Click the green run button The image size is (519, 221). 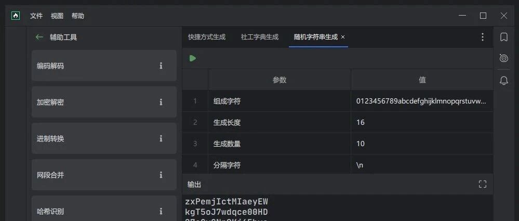(193, 58)
